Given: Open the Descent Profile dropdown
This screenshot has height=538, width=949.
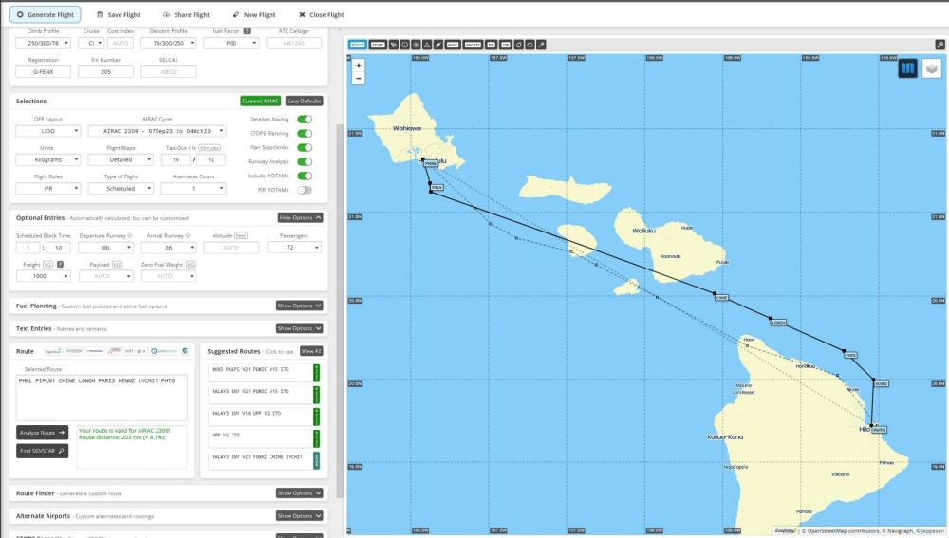Looking at the screenshot, I should point(168,43).
